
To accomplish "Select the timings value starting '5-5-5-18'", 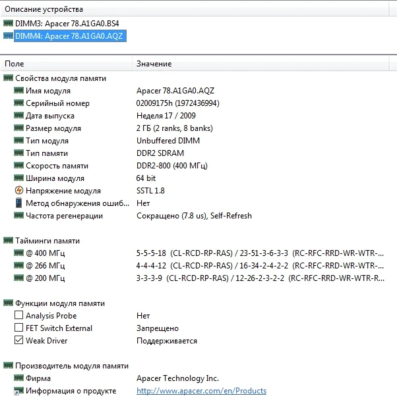I will [x=260, y=253].
